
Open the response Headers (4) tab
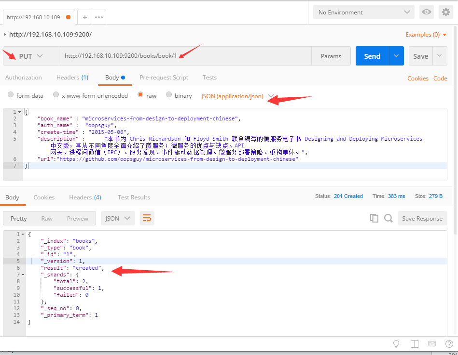tap(85, 197)
